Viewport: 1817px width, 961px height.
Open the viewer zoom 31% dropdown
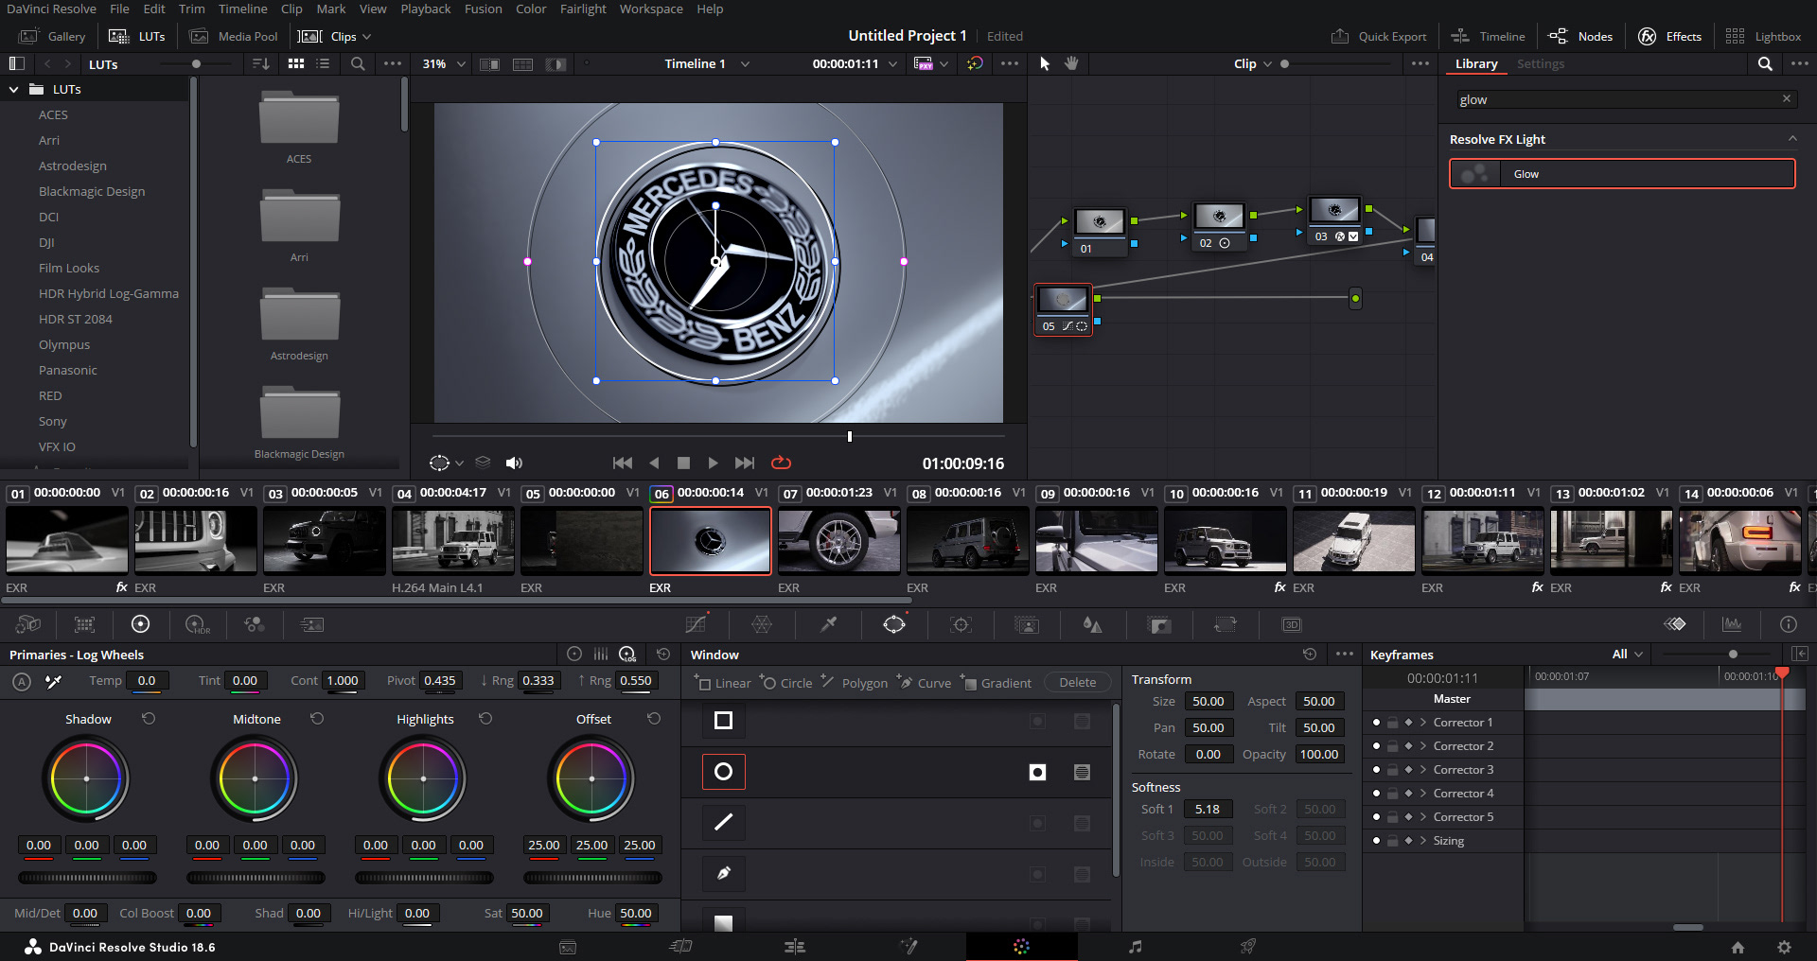[462, 63]
